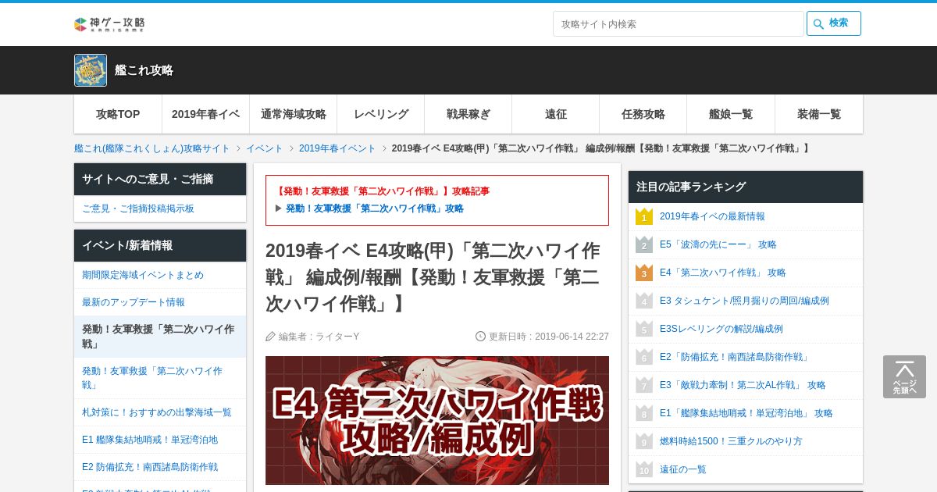Open 札対策に！おすすめの出撃海域一覧 link
The height and width of the screenshot is (492, 937).
[x=160, y=412]
